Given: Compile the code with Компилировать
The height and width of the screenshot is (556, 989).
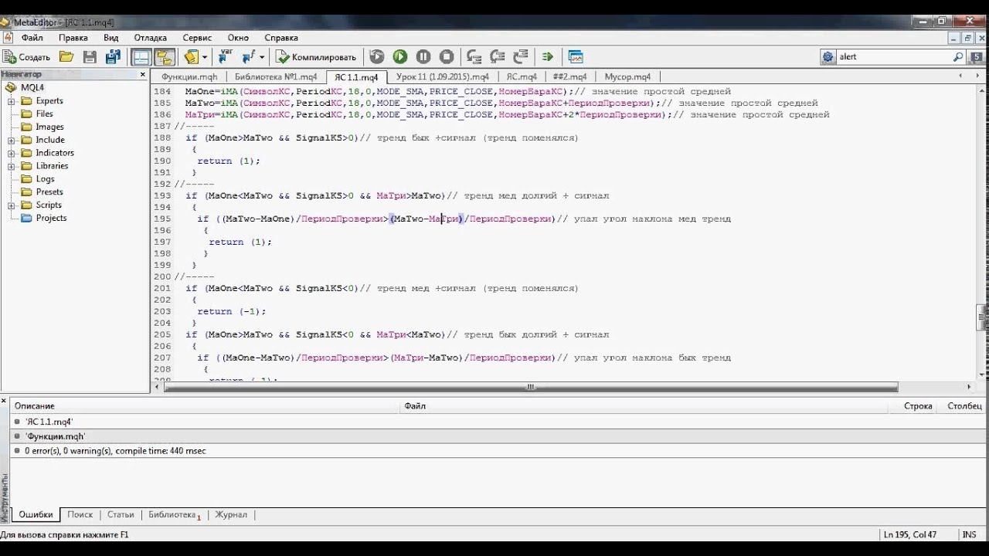Looking at the screenshot, I should (317, 56).
